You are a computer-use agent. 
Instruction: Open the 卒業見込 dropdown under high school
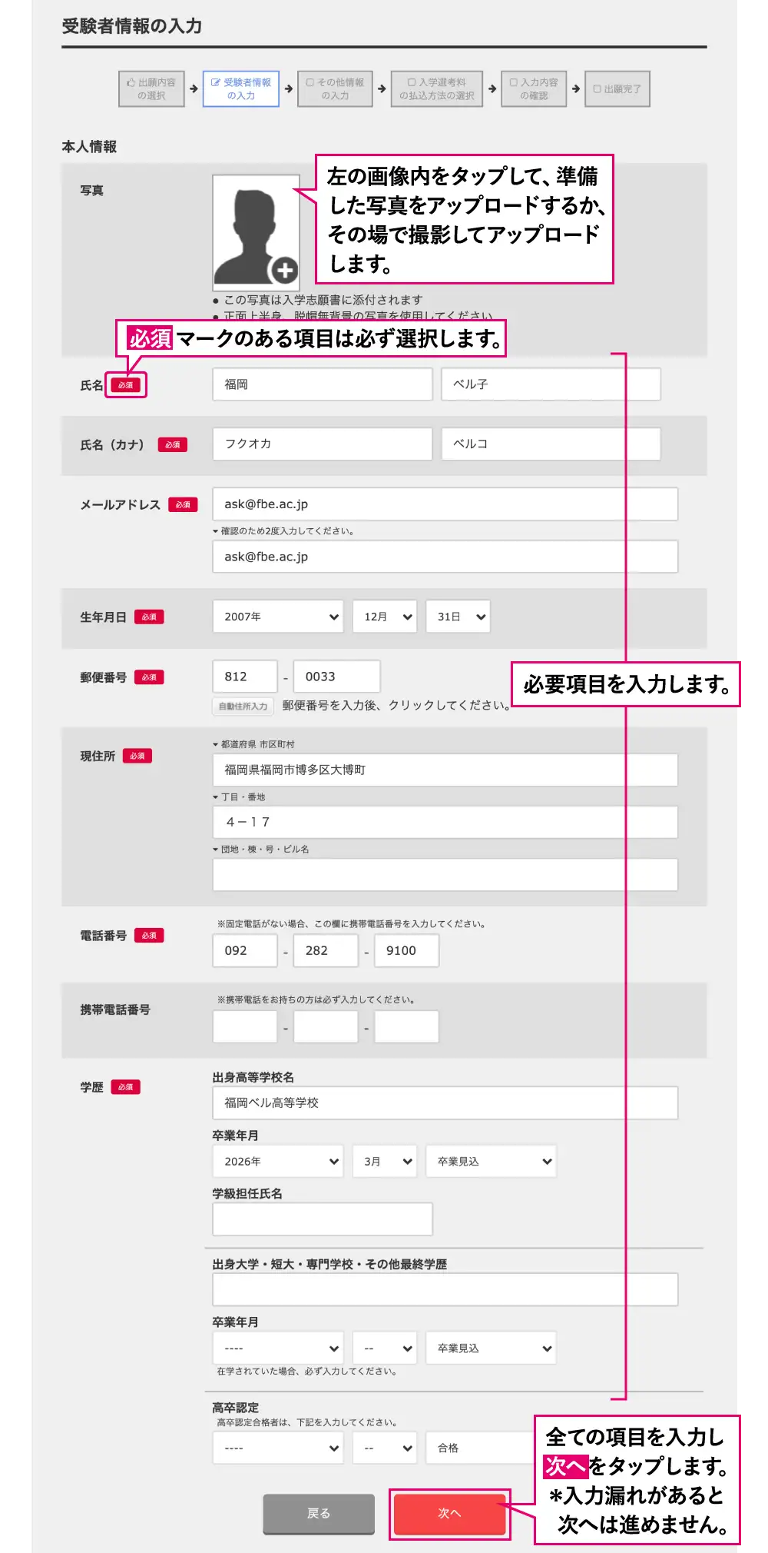[492, 1161]
